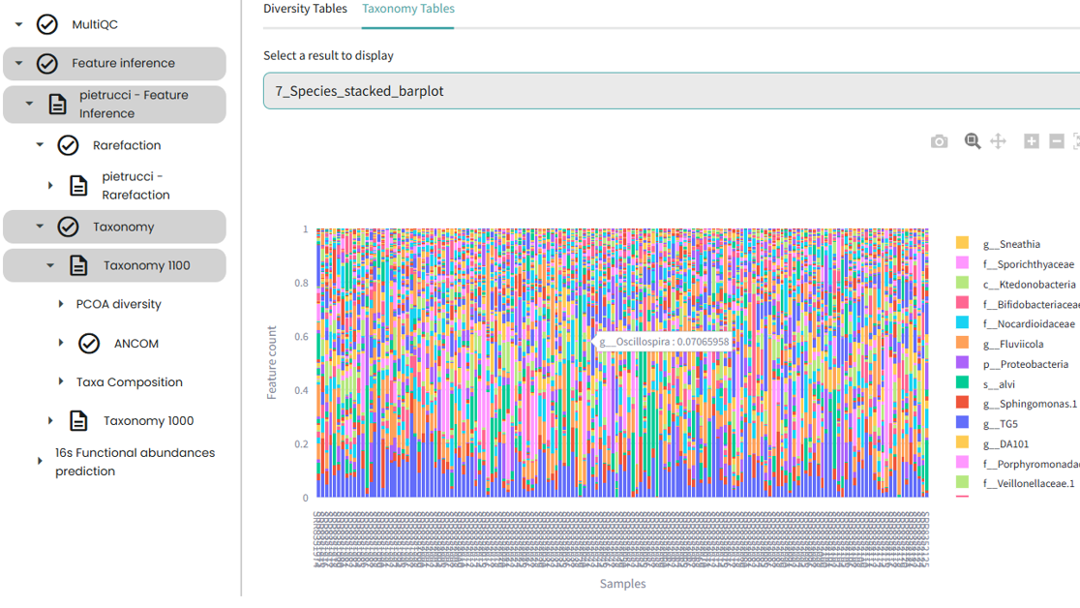Viewport: 1080px width, 608px height.
Task: Open the ANCOM tree item
Action: coord(135,344)
